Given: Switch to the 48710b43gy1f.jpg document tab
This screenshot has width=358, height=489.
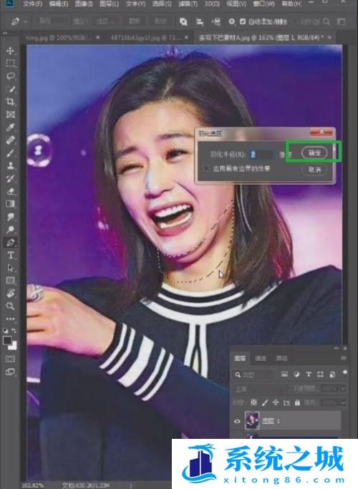Looking at the screenshot, I should (145, 37).
